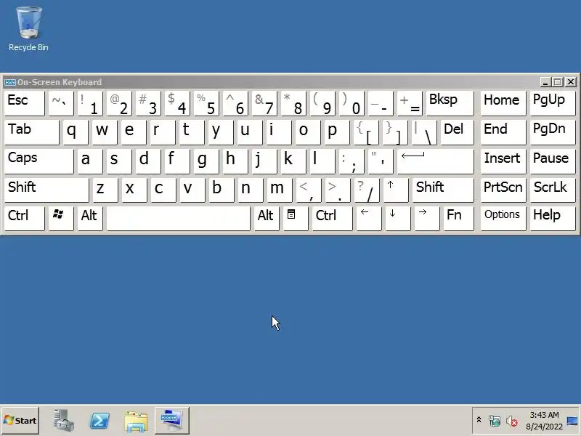The image size is (581, 436).
Task: Click the PrtScn key
Action: 503,190
